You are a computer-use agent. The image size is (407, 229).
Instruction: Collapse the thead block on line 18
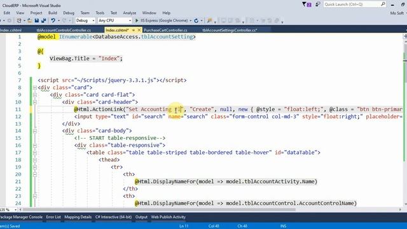click(35, 160)
